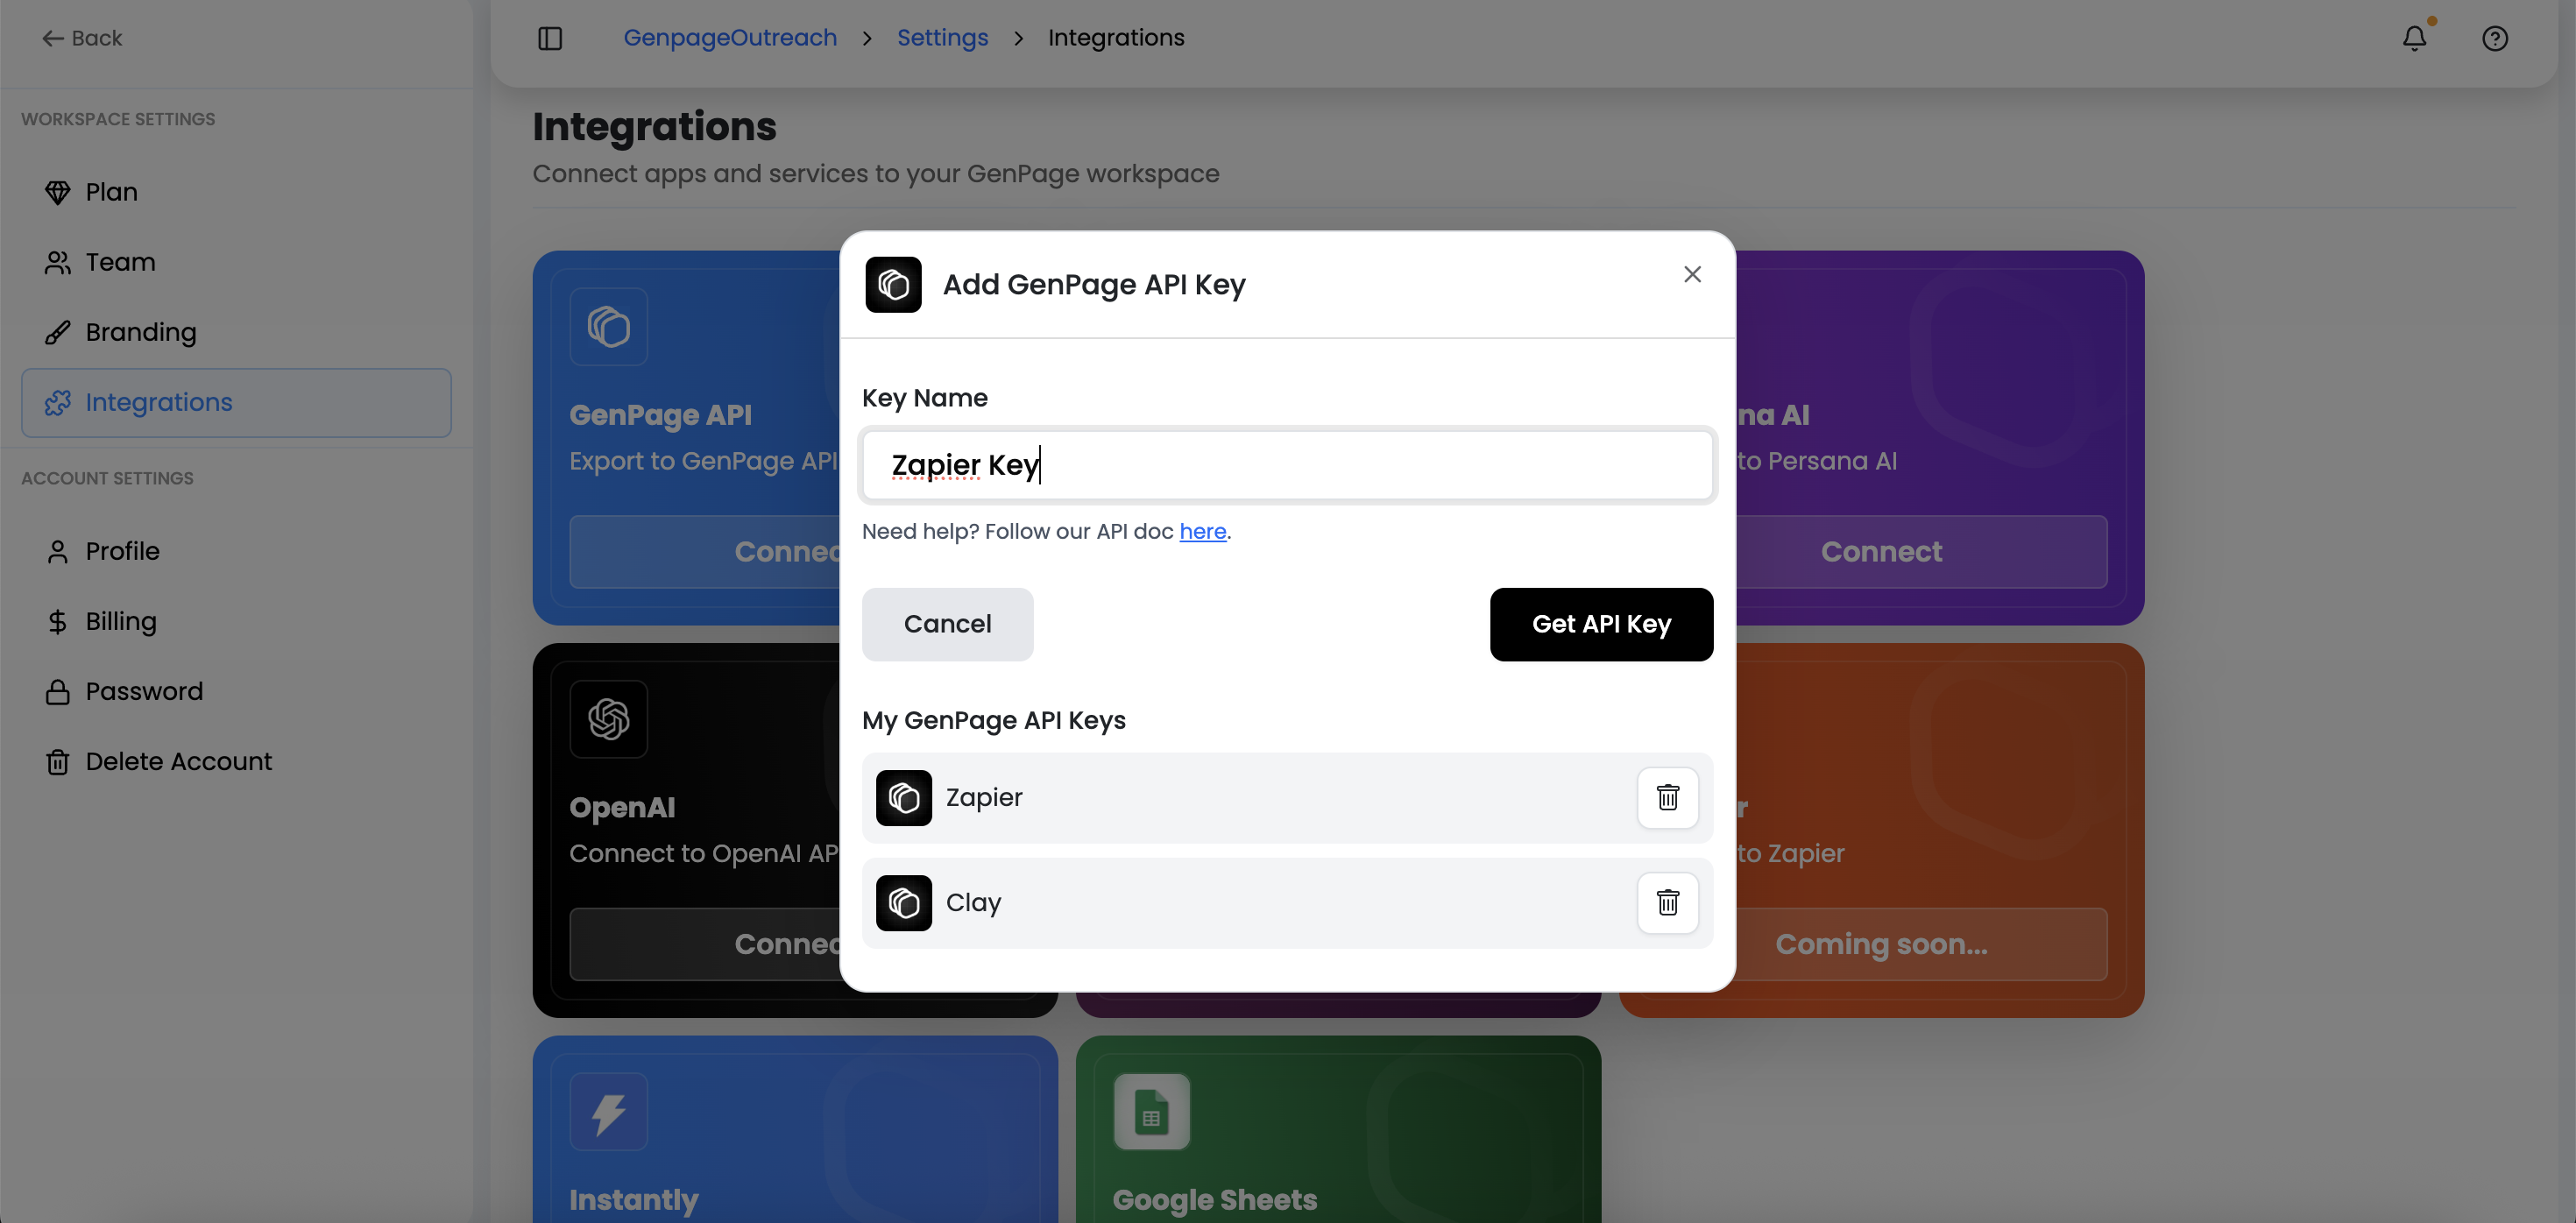This screenshot has width=2576, height=1223.
Task: Click GenpageOutreach breadcrumb link
Action: (x=730, y=38)
